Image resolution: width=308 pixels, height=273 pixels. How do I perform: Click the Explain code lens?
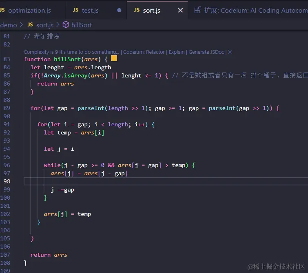[x=177, y=52]
